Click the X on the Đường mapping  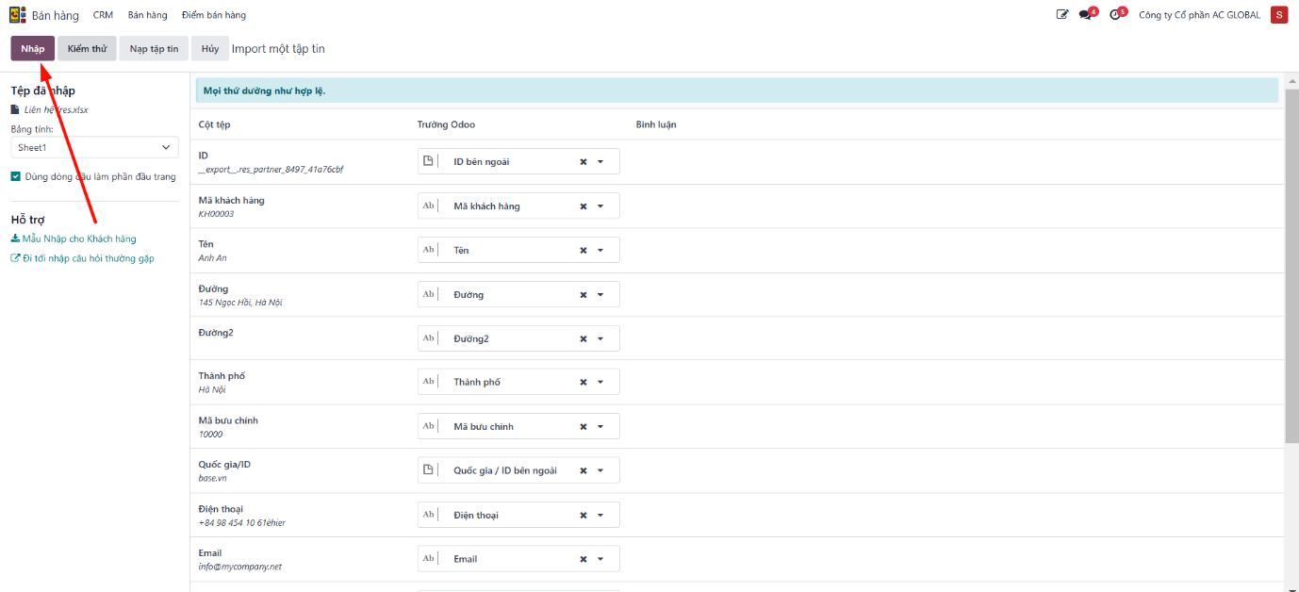(584, 295)
